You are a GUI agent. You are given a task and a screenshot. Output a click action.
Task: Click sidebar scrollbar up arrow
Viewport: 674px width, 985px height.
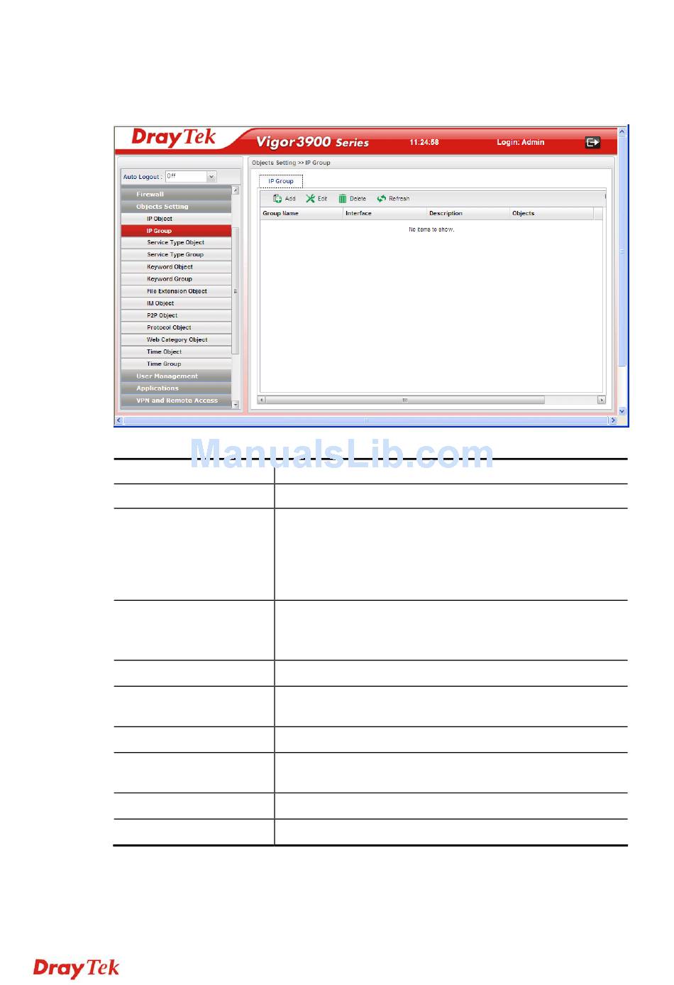[236, 190]
